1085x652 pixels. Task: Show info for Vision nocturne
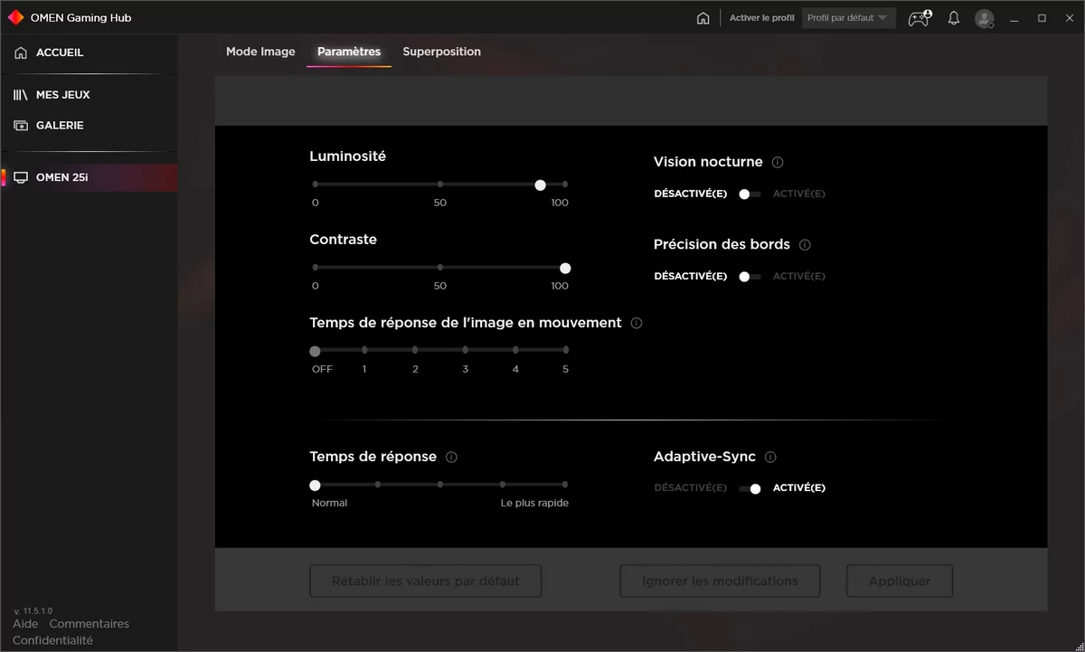coord(778,163)
